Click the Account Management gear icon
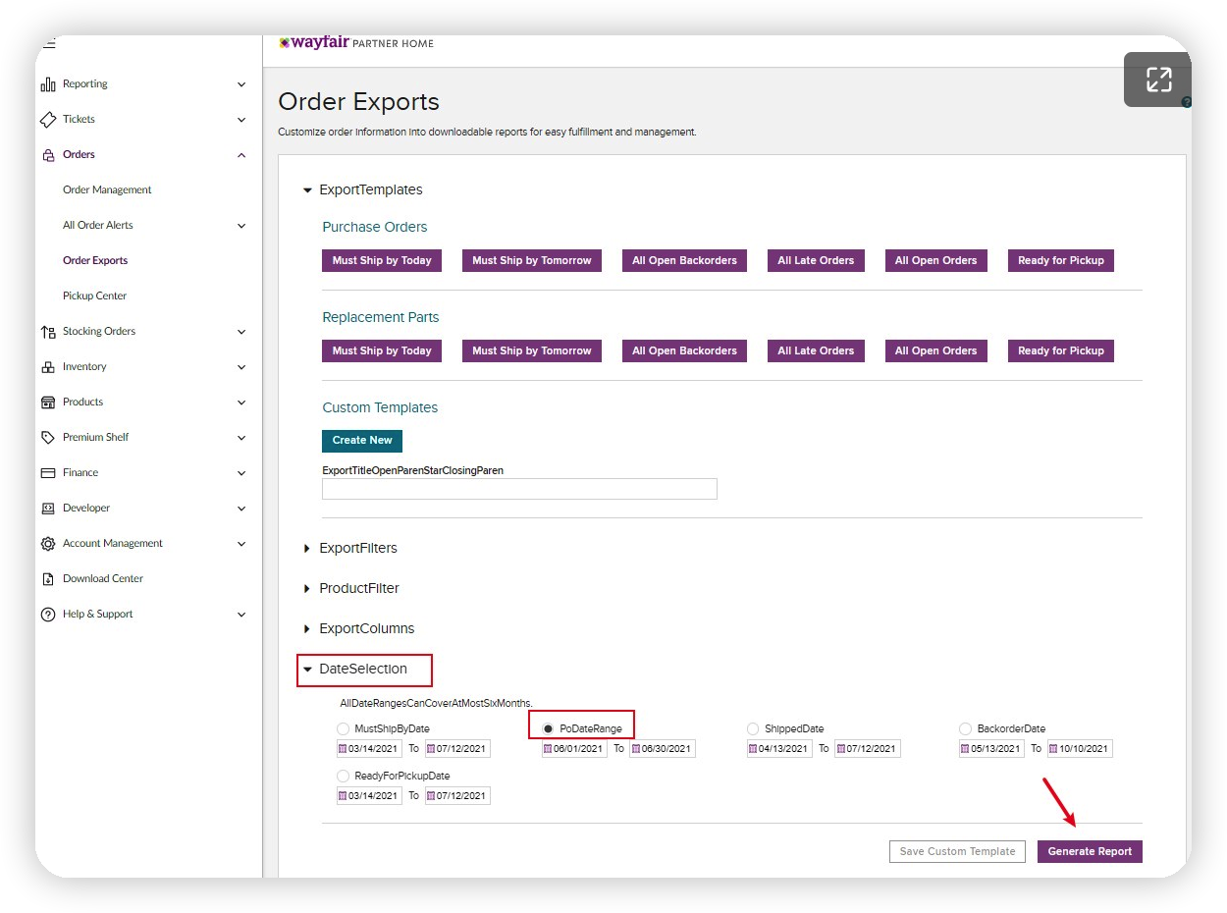 47,544
